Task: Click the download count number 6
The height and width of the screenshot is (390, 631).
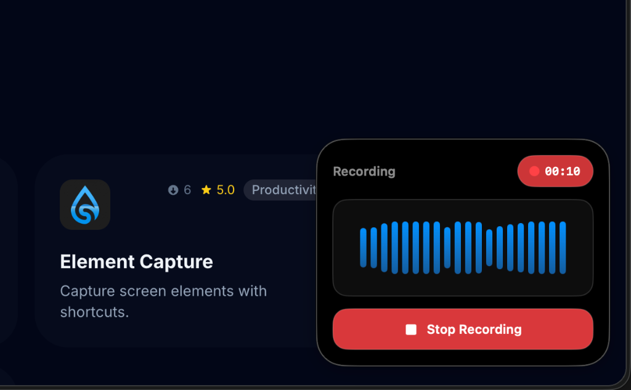Action: (187, 190)
